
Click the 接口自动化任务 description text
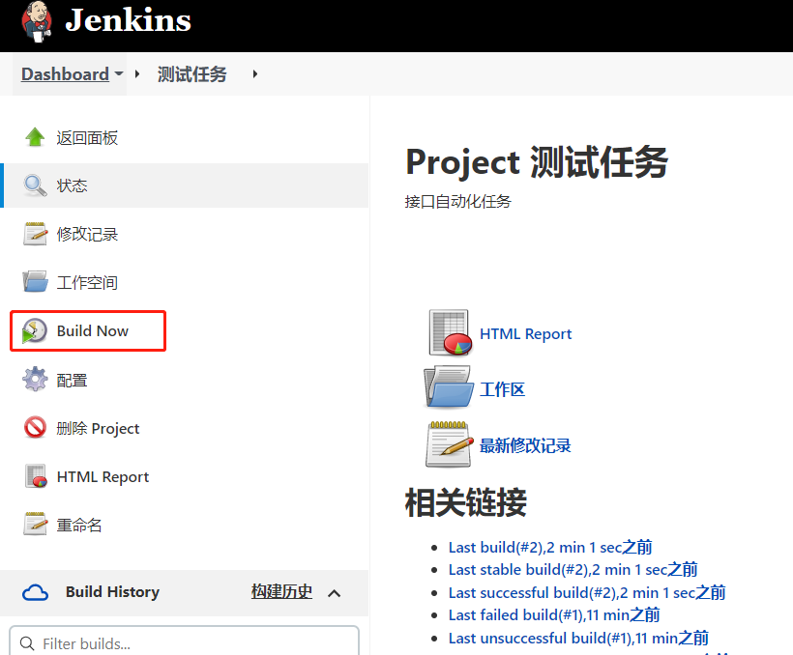pos(457,202)
